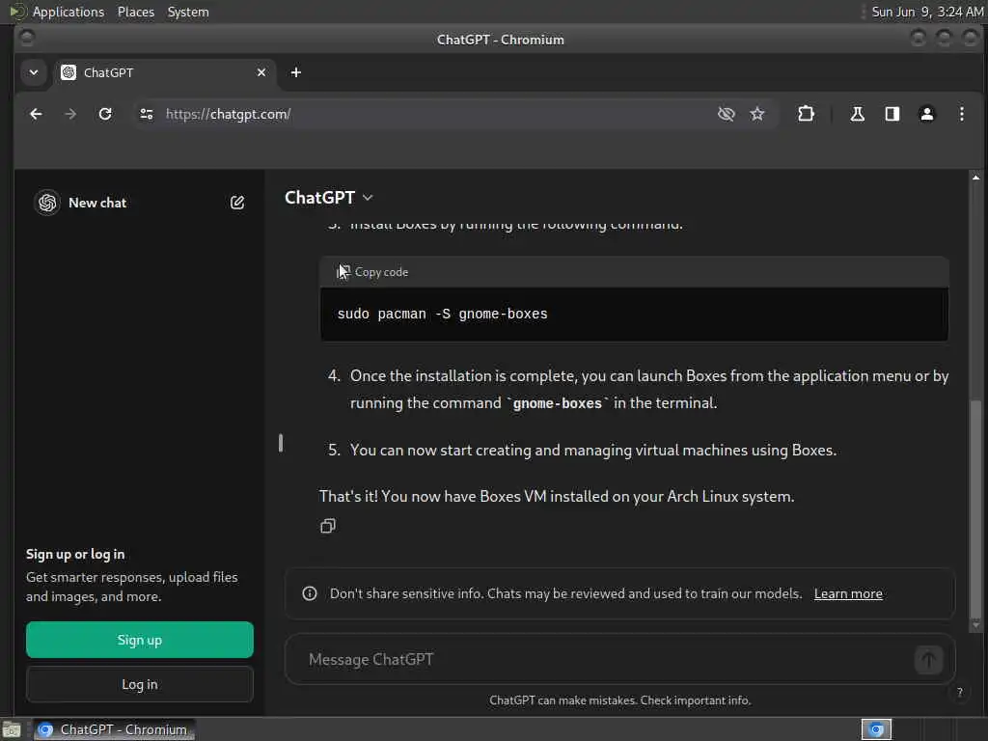Click the chat vertical scrollbar thumb

(975, 508)
